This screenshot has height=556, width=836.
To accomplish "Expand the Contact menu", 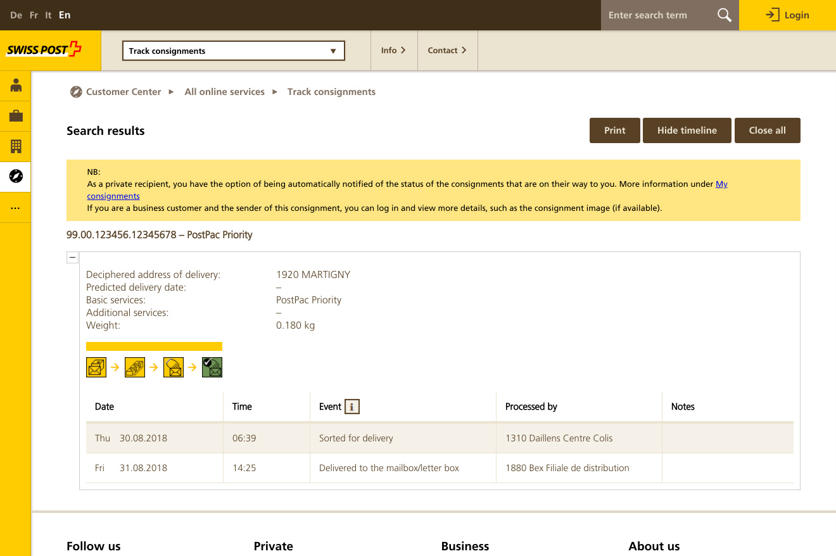I will coord(447,50).
